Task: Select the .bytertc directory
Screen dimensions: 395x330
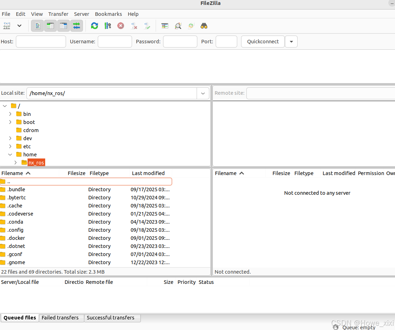Action: click(86, 198)
